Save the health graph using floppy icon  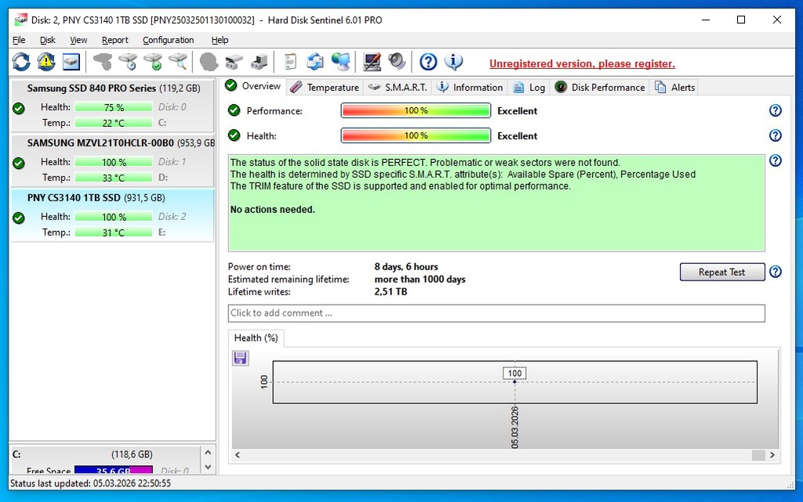tap(241, 358)
